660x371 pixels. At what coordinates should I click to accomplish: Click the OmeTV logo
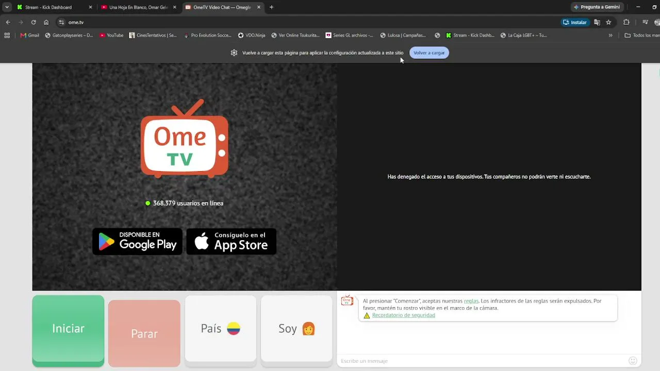point(184,139)
